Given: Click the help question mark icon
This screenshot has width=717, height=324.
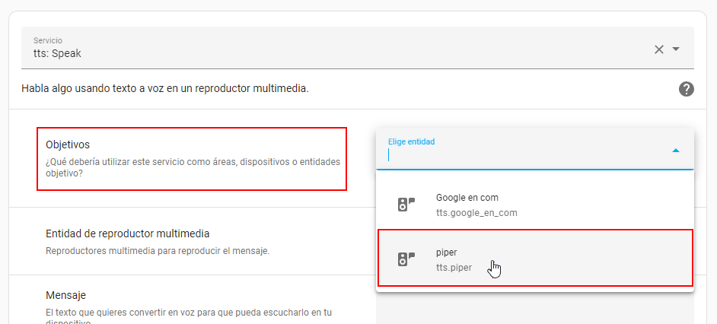Looking at the screenshot, I should pyautogui.click(x=686, y=89).
